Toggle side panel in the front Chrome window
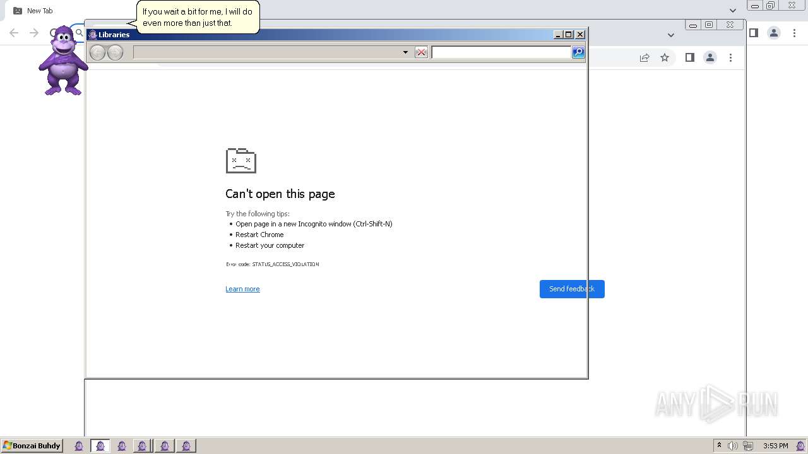The image size is (808, 454). 690,57
